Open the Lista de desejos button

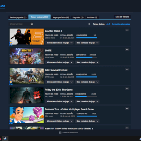click(x=122, y=17)
